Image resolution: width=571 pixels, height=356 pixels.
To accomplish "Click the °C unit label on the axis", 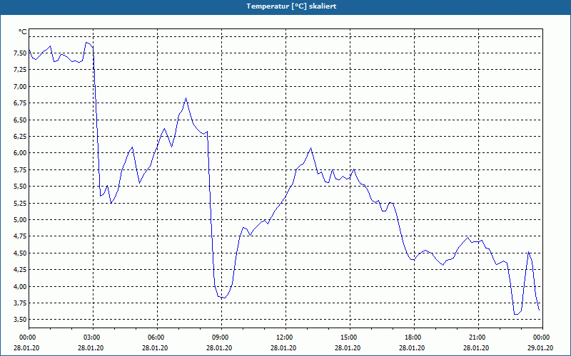I will 23,32.
